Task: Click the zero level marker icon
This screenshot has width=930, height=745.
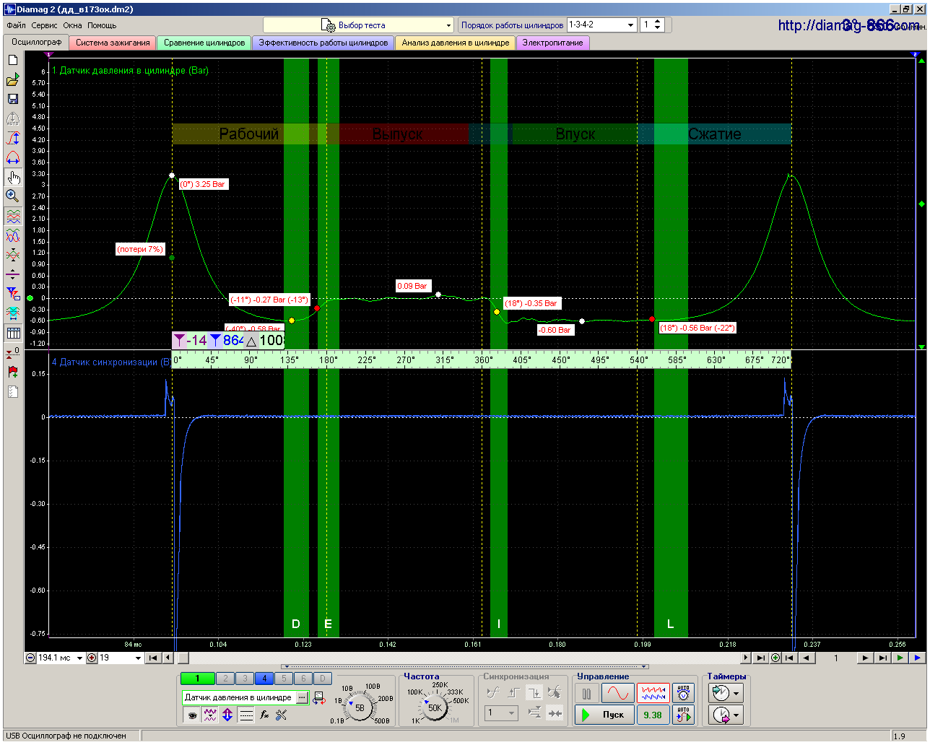Action: (13, 352)
